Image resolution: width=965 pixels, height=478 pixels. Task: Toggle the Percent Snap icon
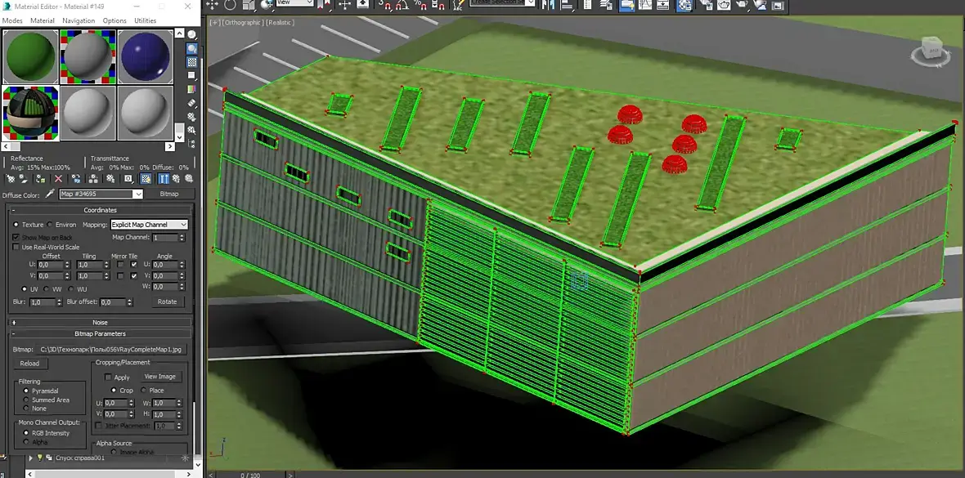click(x=420, y=5)
